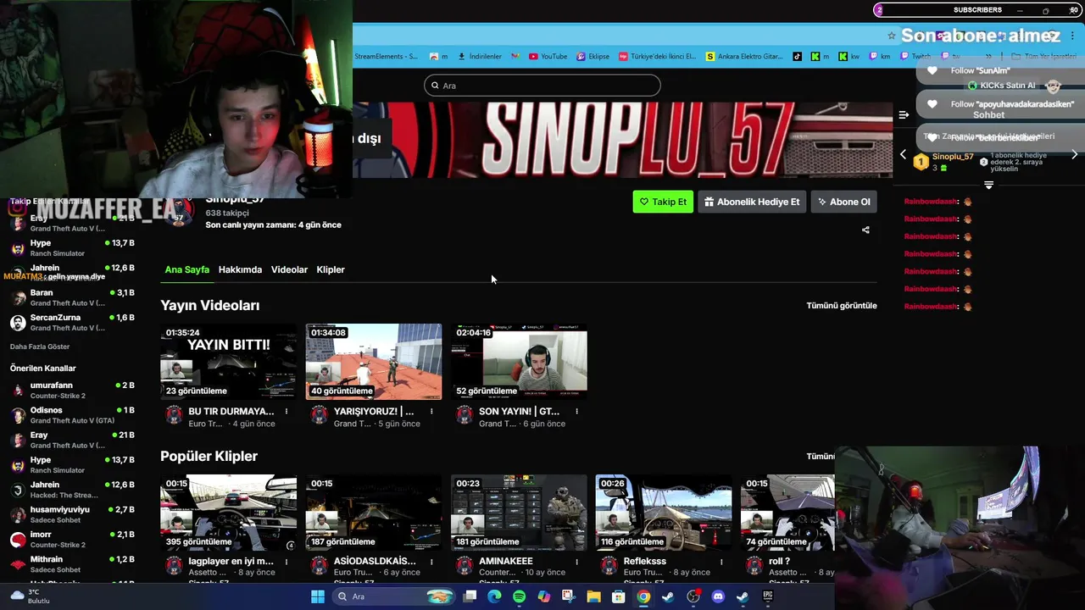Bookmark this page with the star icon
The height and width of the screenshot is (610, 1085).
(891, 36)
